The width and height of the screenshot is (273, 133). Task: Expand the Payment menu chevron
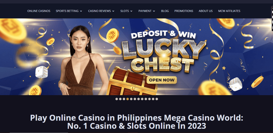click(x=154, y=11)
